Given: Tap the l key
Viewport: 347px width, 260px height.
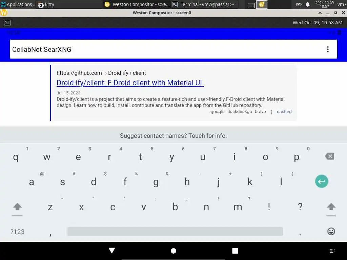Looking at the screenshot, I should (281, 182).
